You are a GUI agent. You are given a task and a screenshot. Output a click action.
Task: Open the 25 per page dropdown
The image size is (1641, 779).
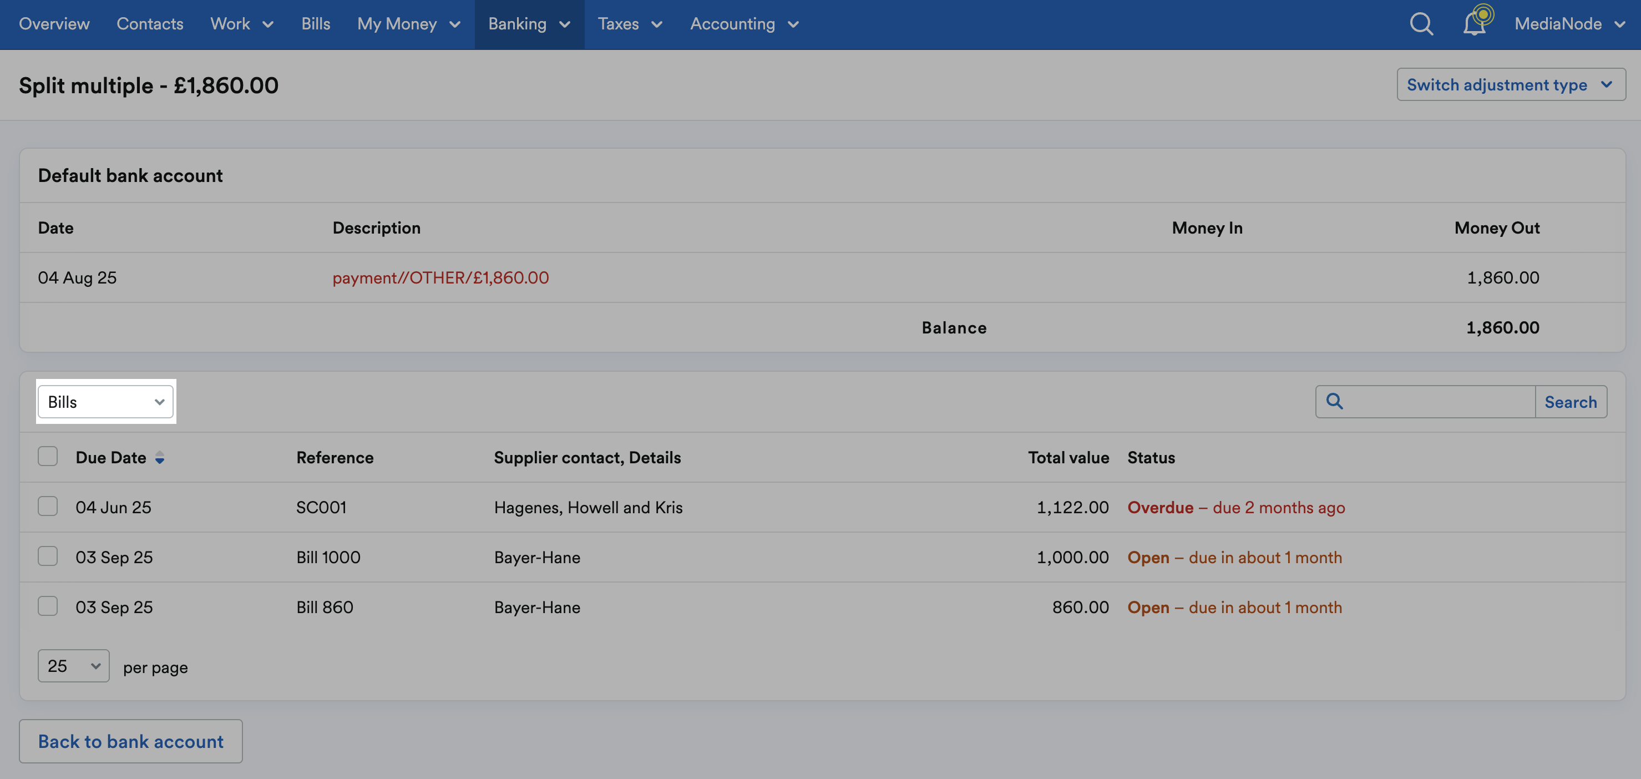pyautogui.click(x=74, y=666)
